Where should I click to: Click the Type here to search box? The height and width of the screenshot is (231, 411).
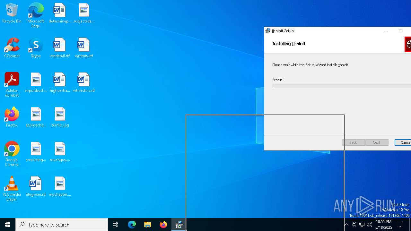[62, 225]
